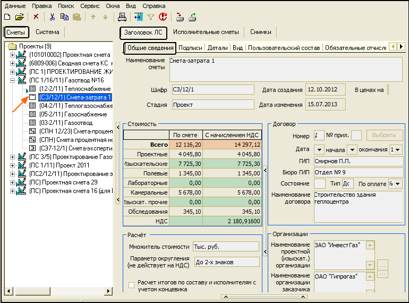Expand the (ПС) Проектная смета 29 node
This screenshot has height=303, width=409.
pyautogui.click(x=12, y=182)
